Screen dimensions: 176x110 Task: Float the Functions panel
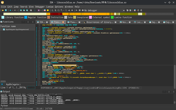point(28,22)
